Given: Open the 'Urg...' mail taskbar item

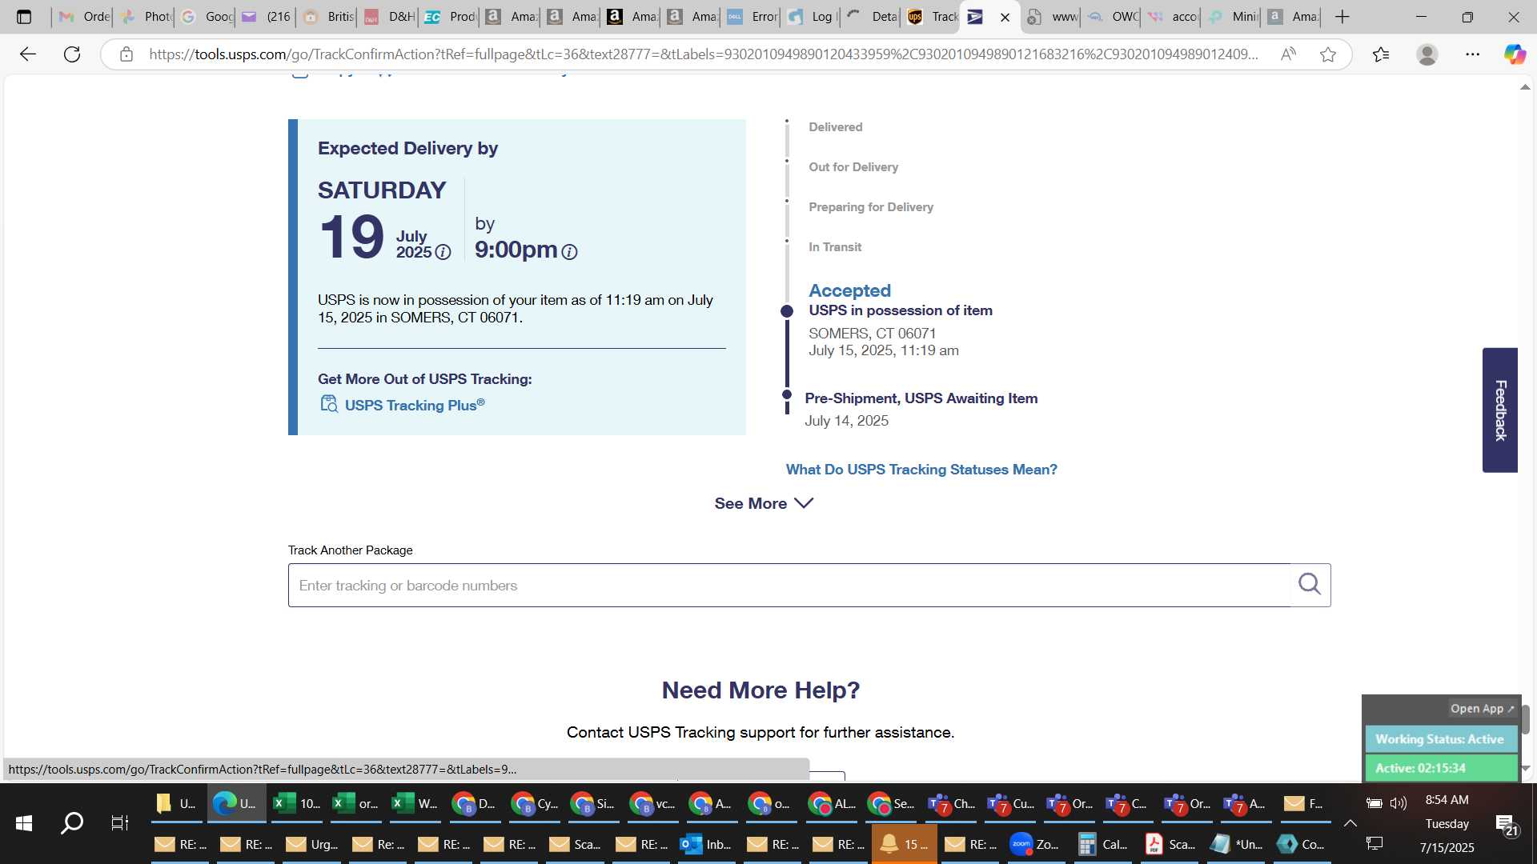Looking at the screenshot, I should pyautogui.click(x=313, y=844).
